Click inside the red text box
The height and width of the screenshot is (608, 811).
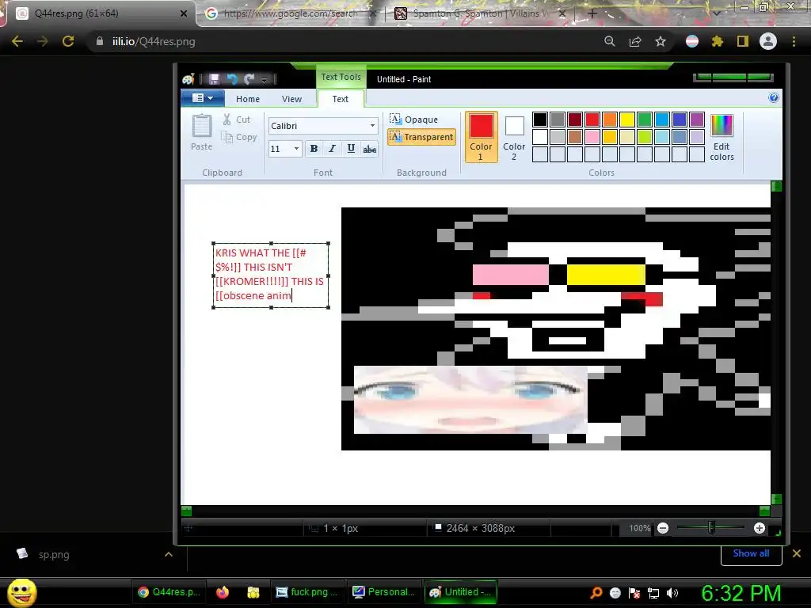pyautogui.click(x=271, y=275)
